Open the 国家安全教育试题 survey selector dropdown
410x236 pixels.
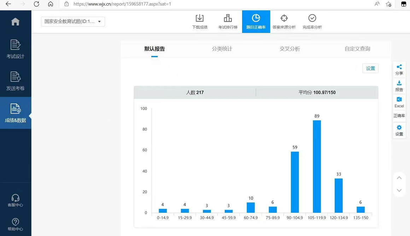72,21
